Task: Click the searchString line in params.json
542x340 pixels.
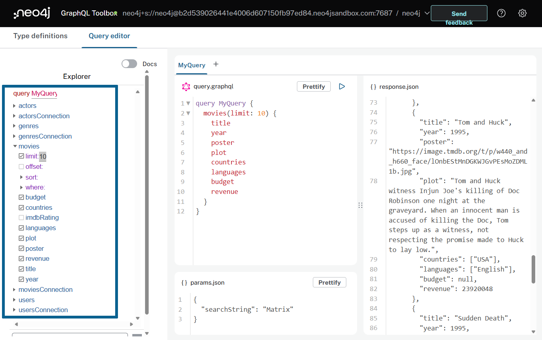Action: (x=247, y=309)
